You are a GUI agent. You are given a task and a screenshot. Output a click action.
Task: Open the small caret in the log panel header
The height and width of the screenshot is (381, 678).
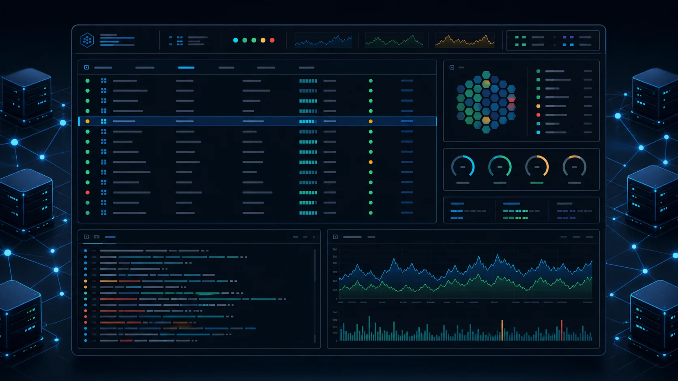pos(313,237)
